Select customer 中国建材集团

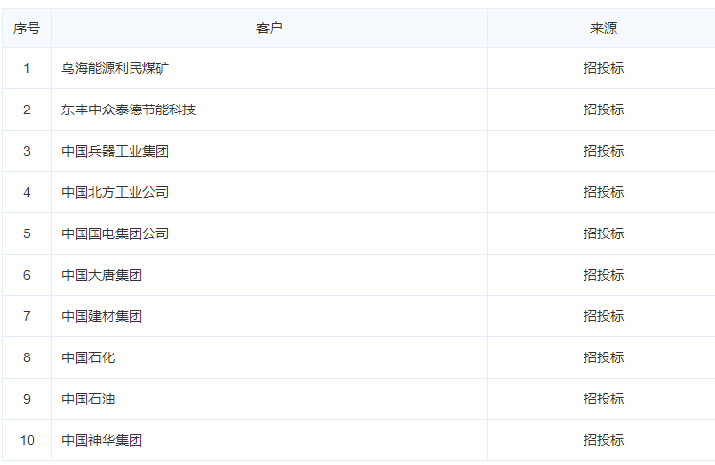click(102, 317)
